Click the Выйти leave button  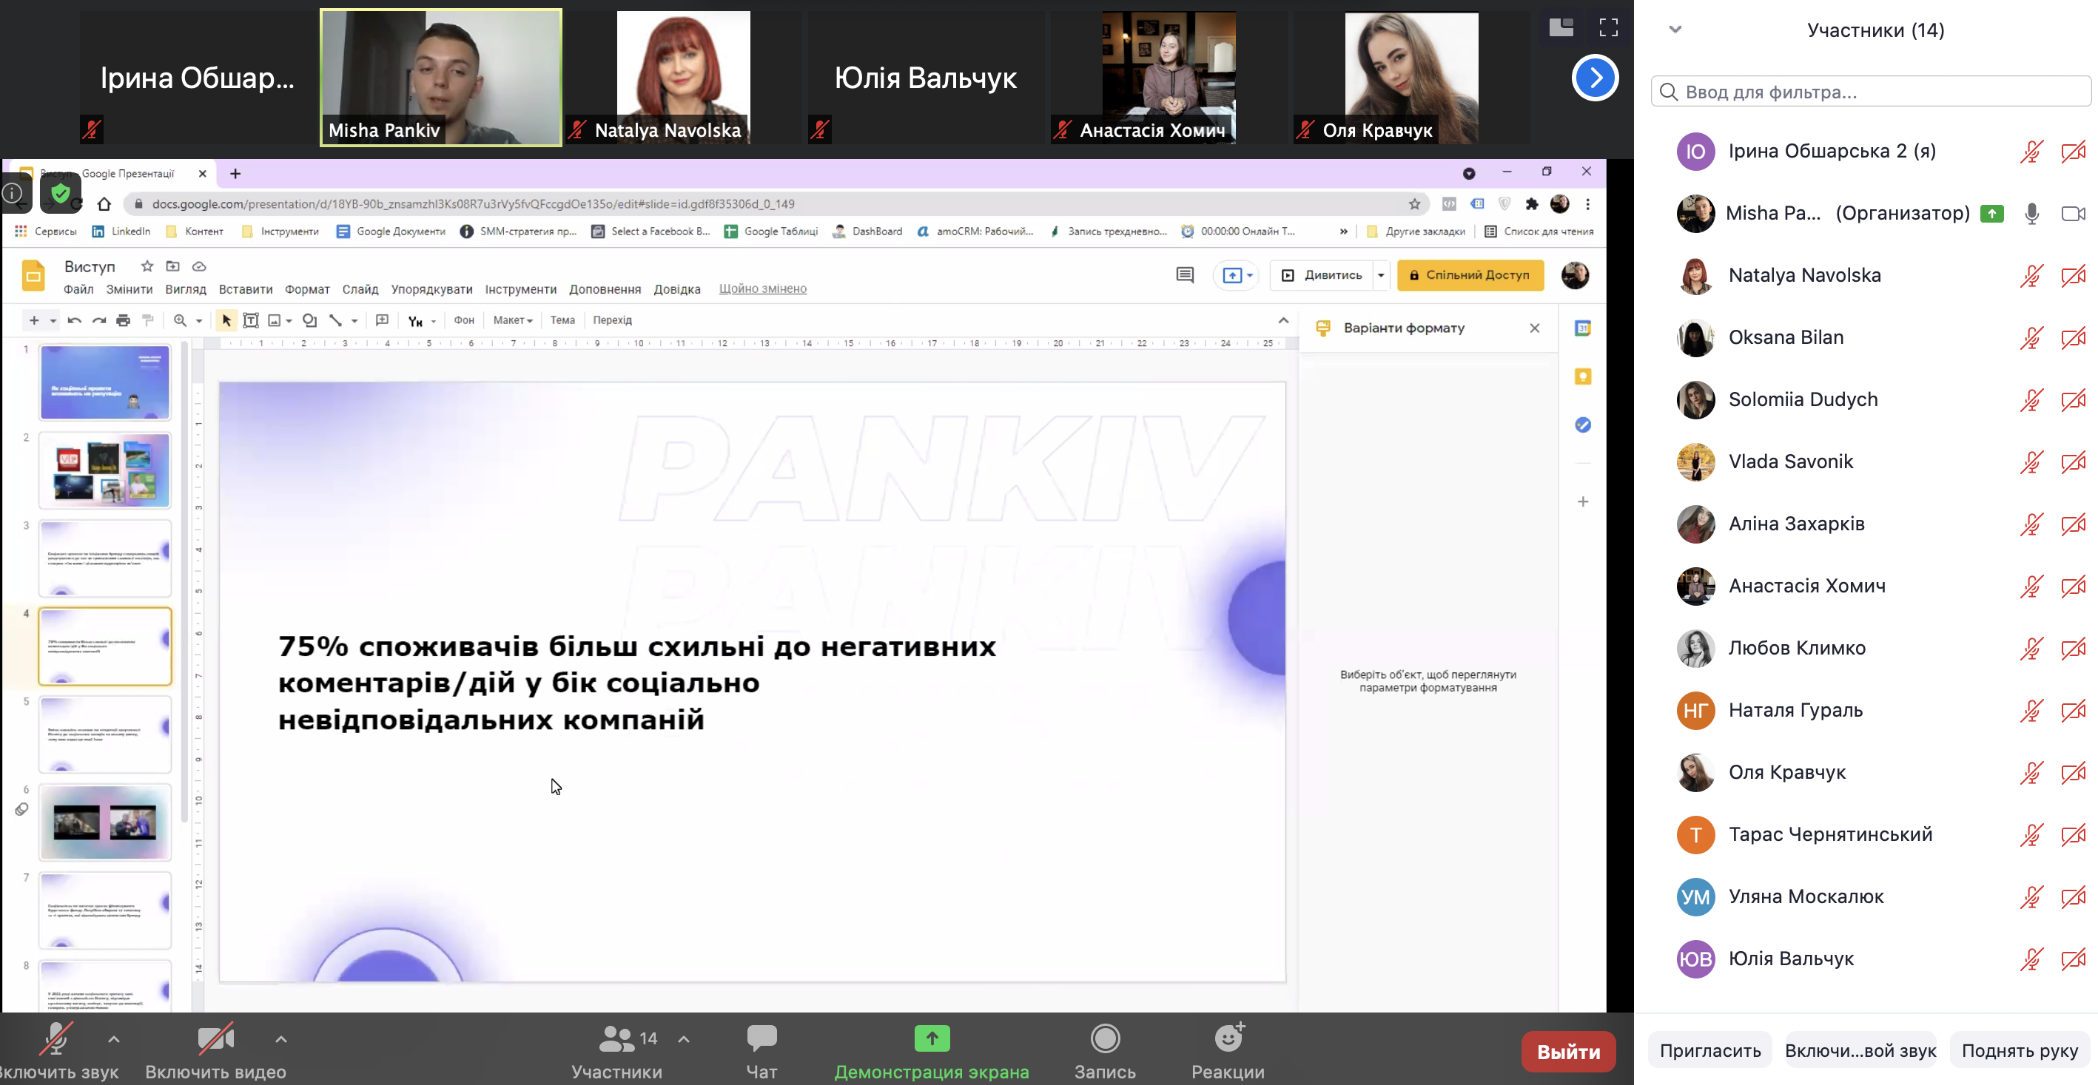[x=1568, y=1052]
